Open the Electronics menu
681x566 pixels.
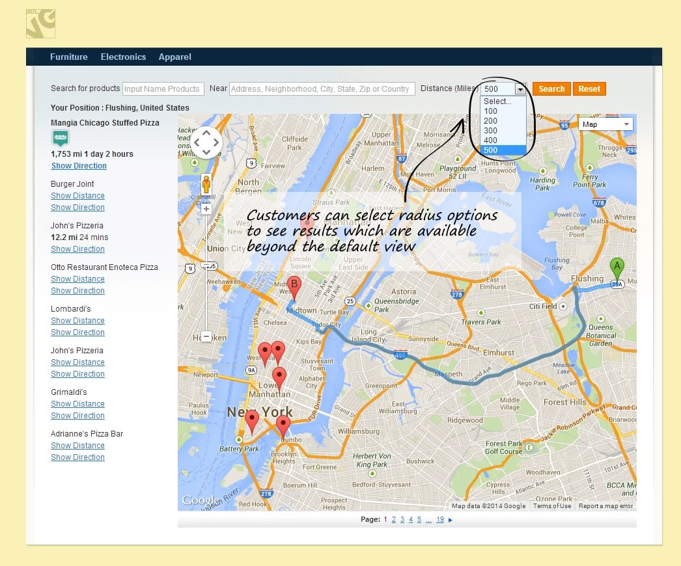123,57
